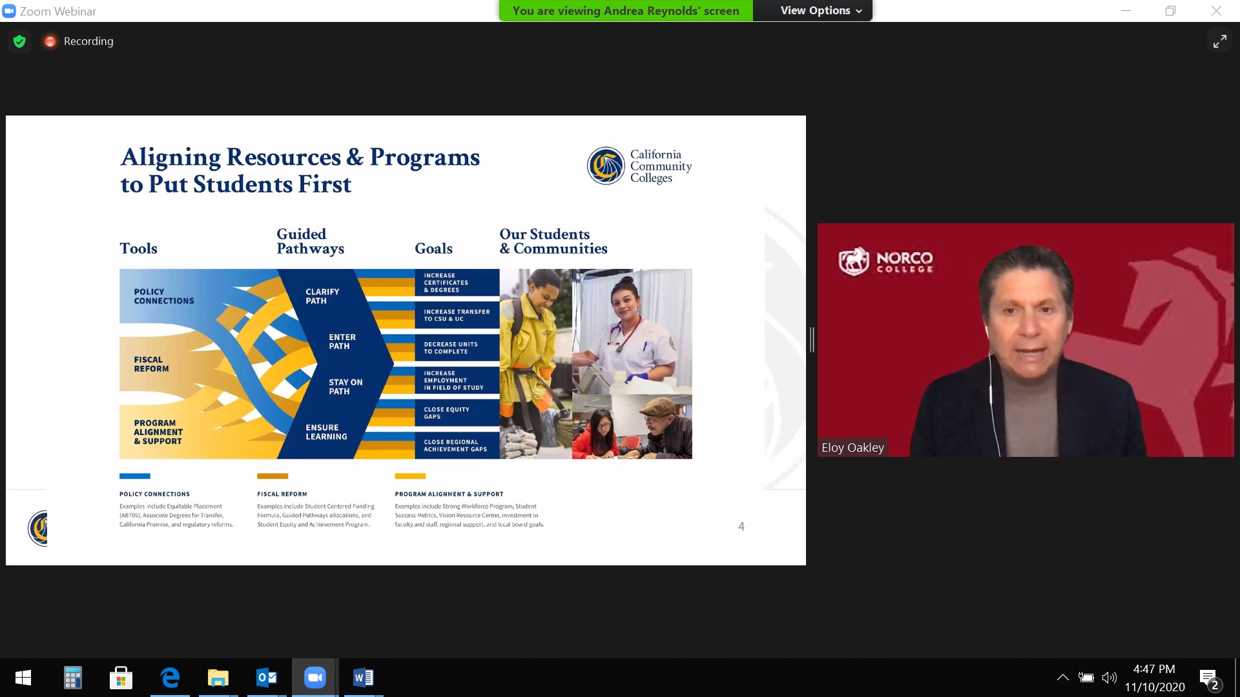
Task: Open the Windows Start menu
Action: point(23,678)
